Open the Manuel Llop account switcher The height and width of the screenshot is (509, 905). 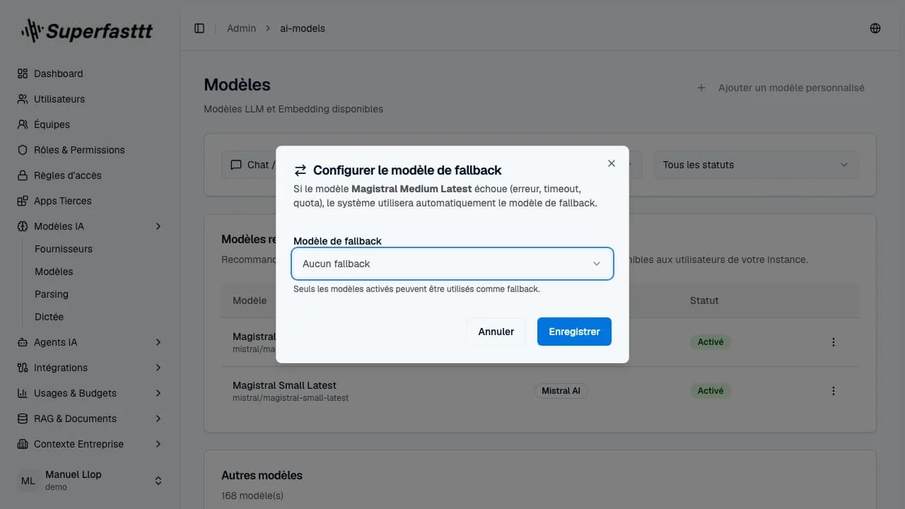tap(90, 481)
